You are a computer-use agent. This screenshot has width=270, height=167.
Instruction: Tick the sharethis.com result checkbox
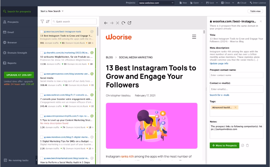(42, 53)
